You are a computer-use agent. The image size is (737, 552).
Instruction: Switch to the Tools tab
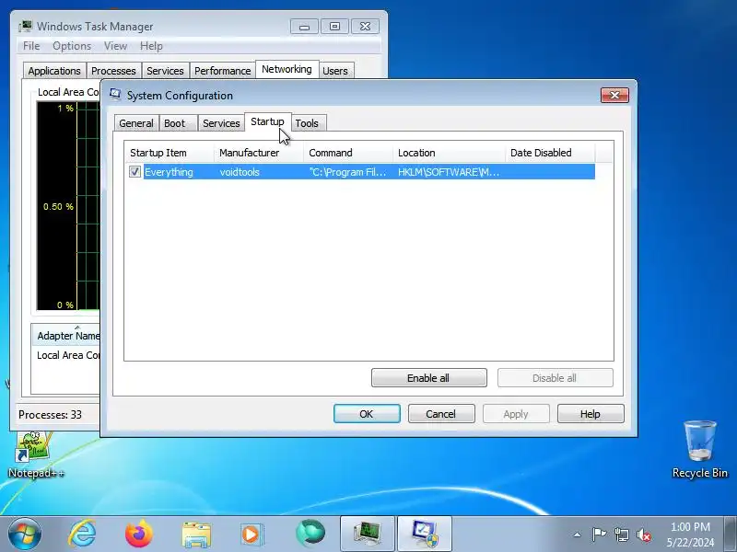point(307,123)
